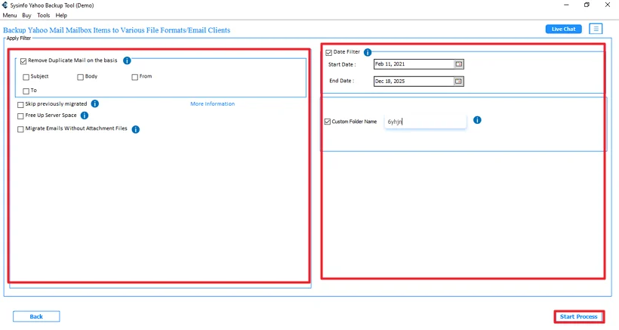Open the hamburger list icon near Live Chat

596,29
